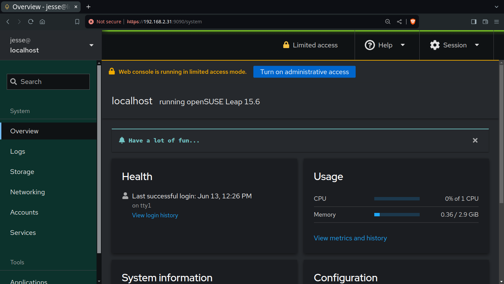
Task: Toggle the browser sidebar panel icon
Action: tap(474, 22)
